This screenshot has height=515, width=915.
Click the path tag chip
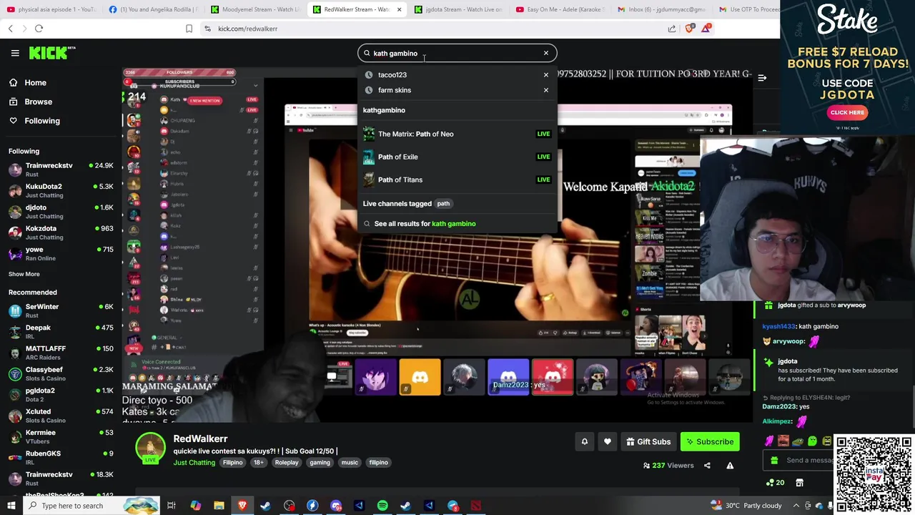coord(443,204)
